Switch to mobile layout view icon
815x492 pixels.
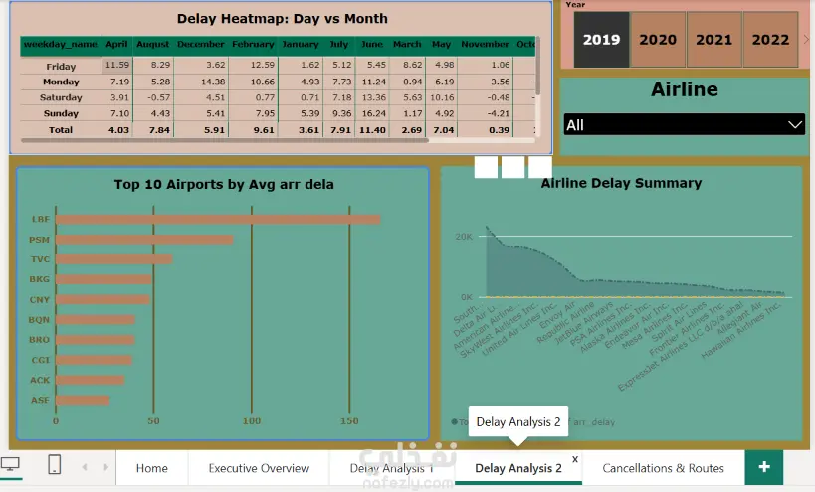coord(54,464)
